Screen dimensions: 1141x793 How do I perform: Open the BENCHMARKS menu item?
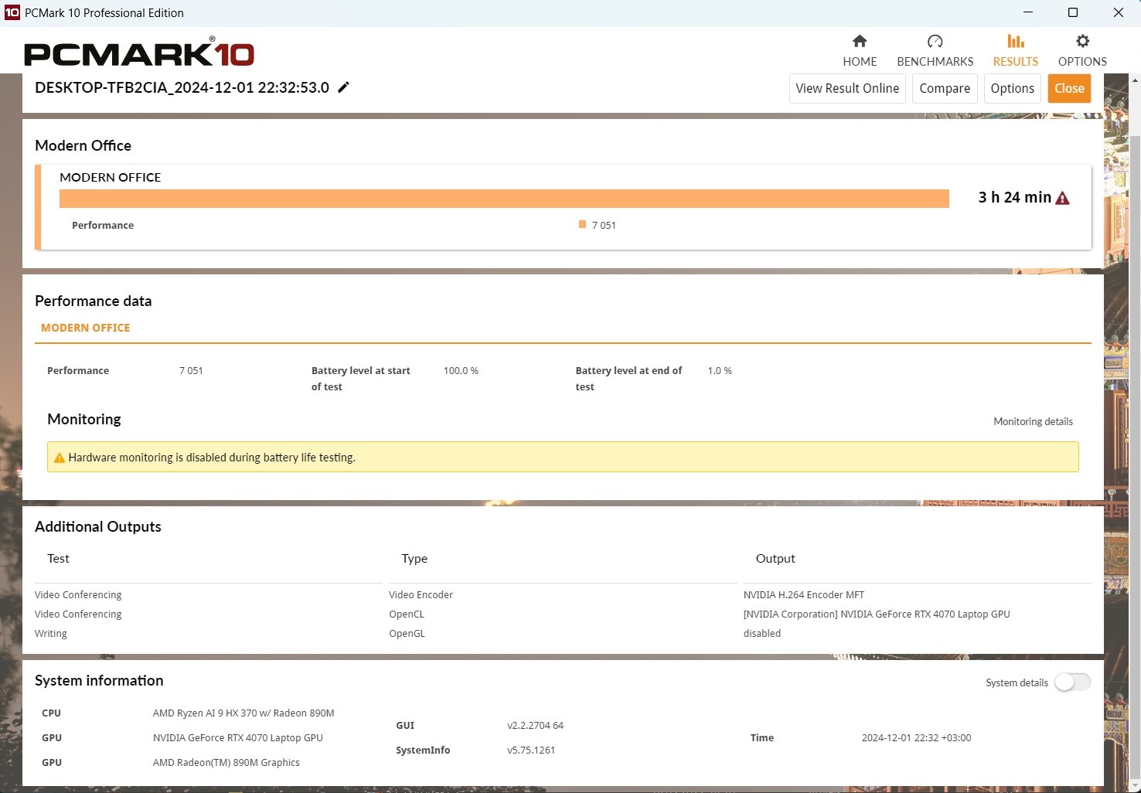click(935, 62)
